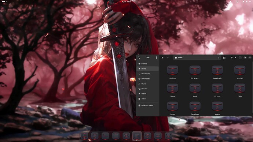The height and width of the screenshot is (142, 253).
Task: Click the highlighted Files icon in the dock
Action: (137, 136)
